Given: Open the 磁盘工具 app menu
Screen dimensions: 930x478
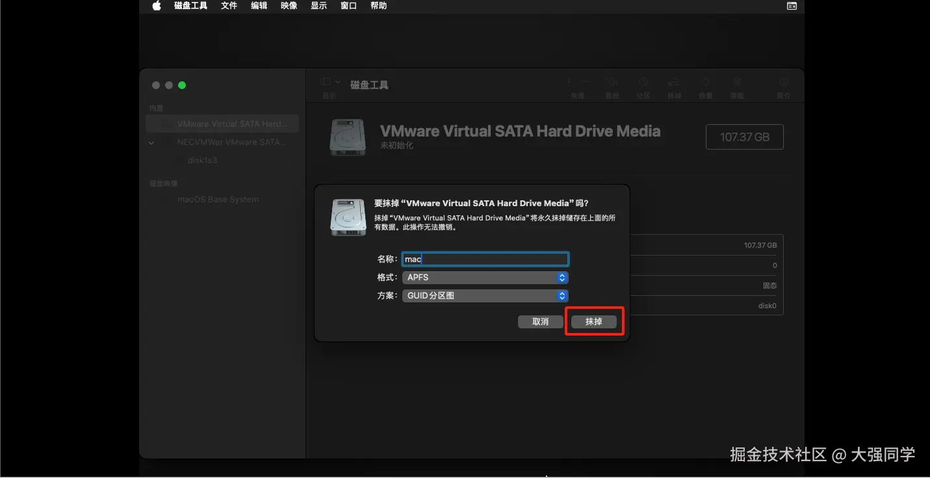Looking at the screenshot, I should pyautogui.click(x=190, y=6).
